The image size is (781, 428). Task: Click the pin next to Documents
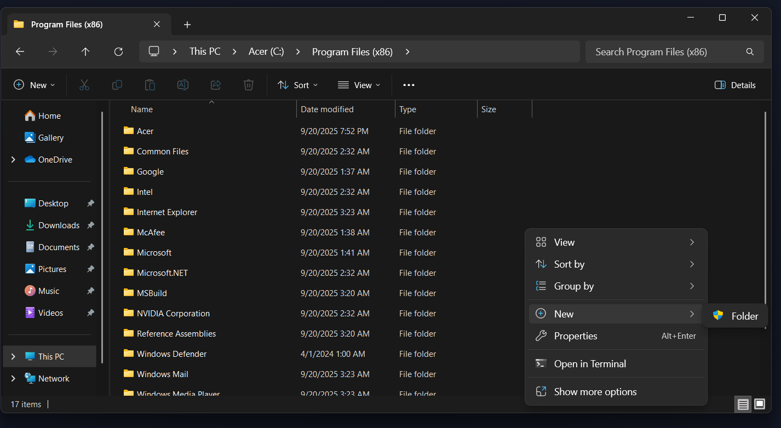click(90, 247)
